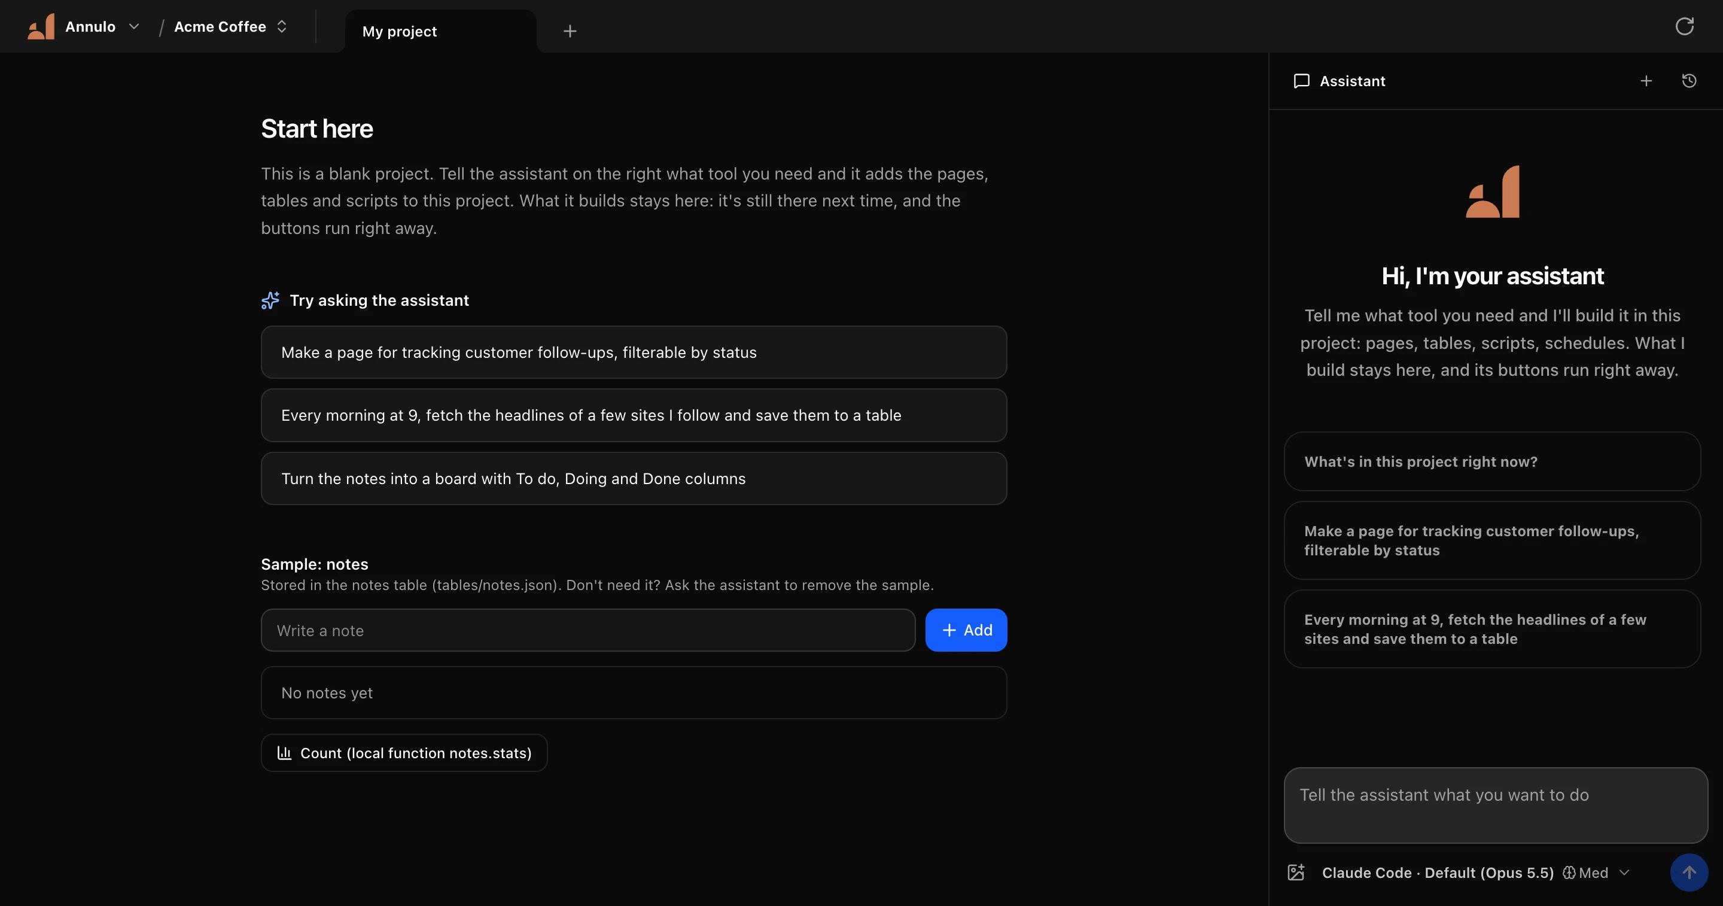Viewport: 1723px width, 906px height.
Task: Click the Hi, I'm your assistant heading
Action: [x=1492, y=276]
